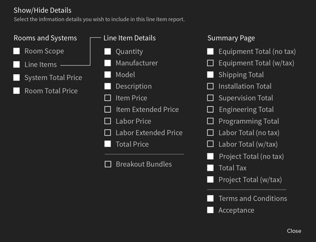Uncheck Room Total Price
316x242 pixels.
16,91
